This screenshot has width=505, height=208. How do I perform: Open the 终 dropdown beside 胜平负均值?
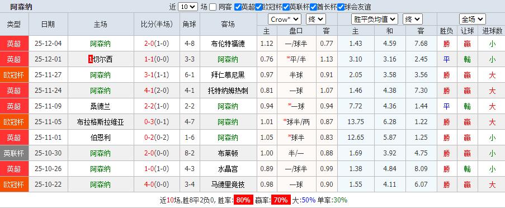(412, 20)
